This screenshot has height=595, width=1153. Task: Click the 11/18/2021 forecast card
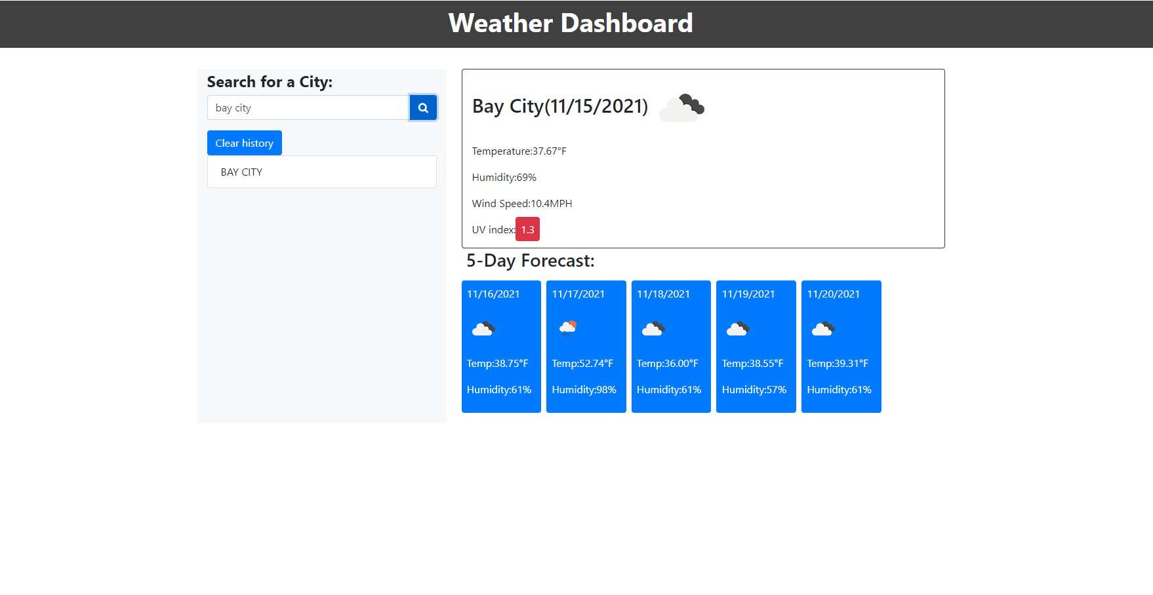click(670, 347)
